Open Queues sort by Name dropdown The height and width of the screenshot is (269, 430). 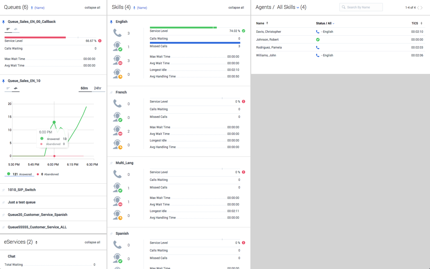(38, 8)
